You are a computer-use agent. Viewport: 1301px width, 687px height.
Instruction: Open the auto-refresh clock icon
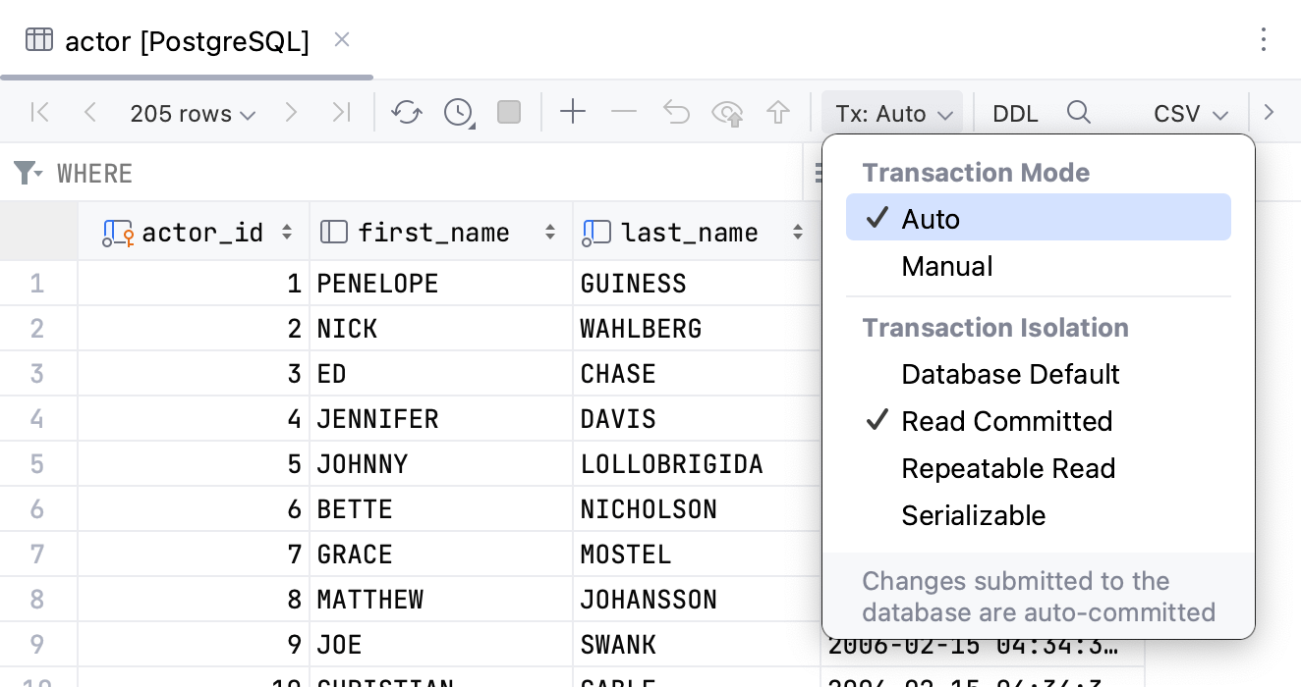[458, 112]
